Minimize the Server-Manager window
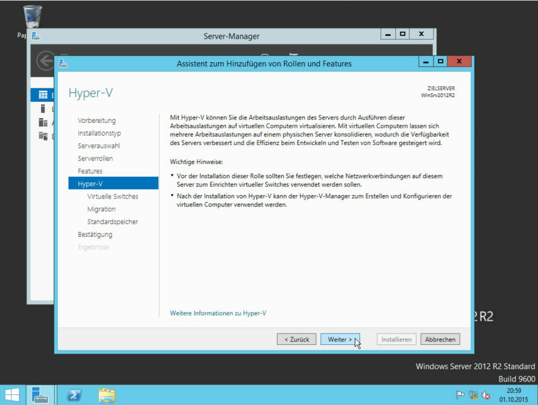 tap(388, 34)
